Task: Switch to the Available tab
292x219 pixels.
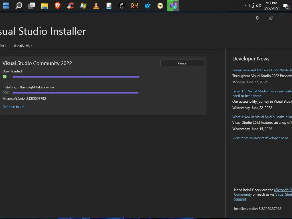Action: coord(23,46)
